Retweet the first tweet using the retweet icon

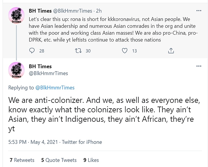click(78, 51)
